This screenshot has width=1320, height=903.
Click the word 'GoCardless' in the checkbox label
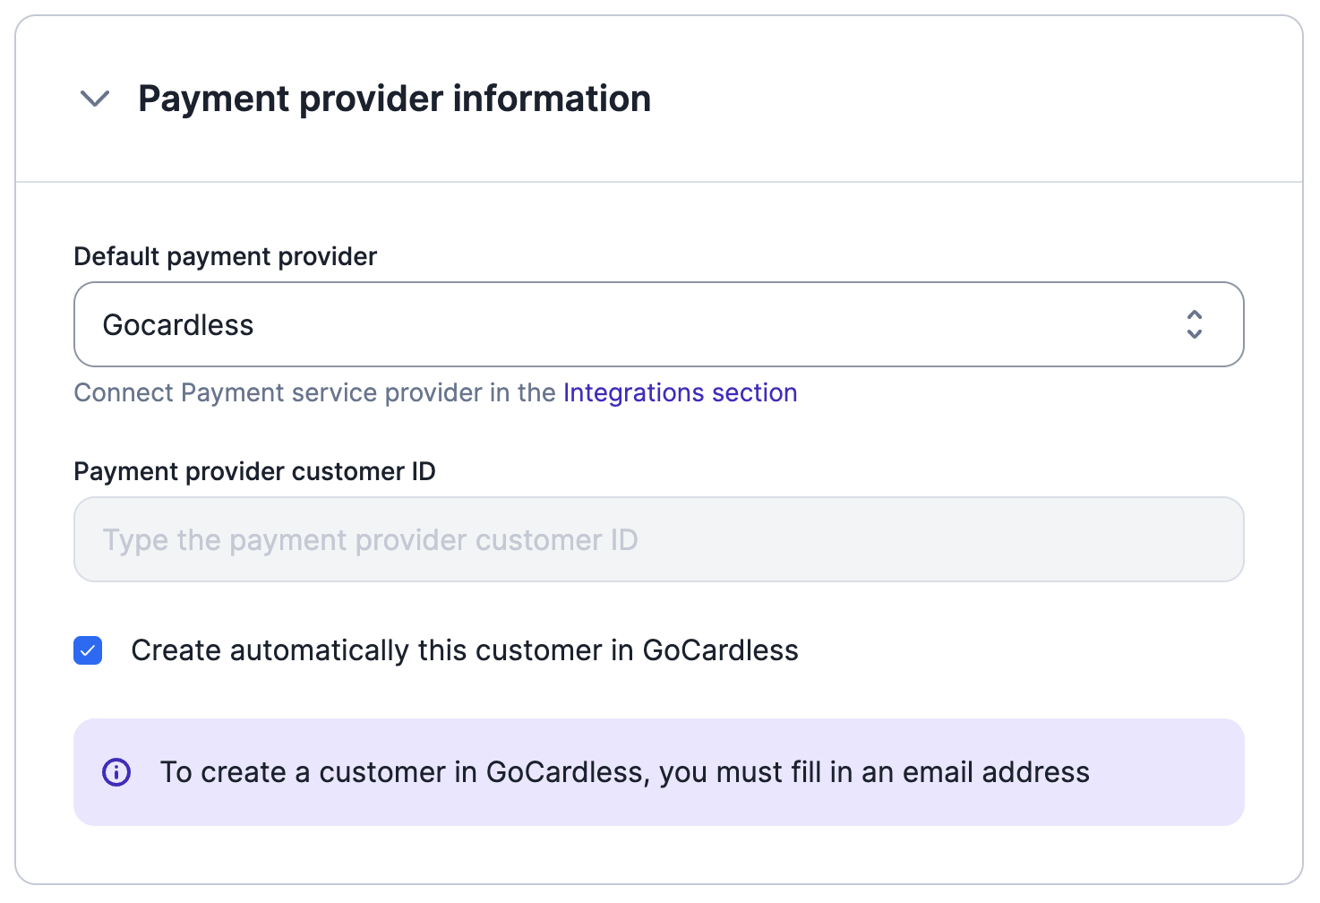720,650
